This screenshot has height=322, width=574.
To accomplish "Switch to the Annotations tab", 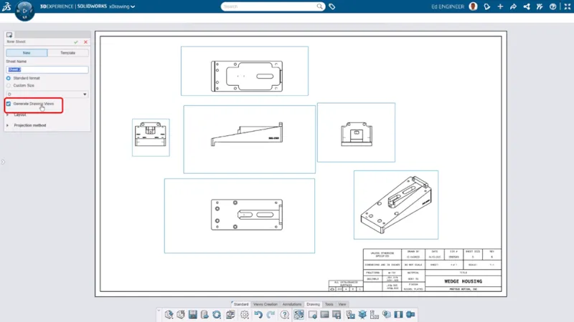I will 292,304.
